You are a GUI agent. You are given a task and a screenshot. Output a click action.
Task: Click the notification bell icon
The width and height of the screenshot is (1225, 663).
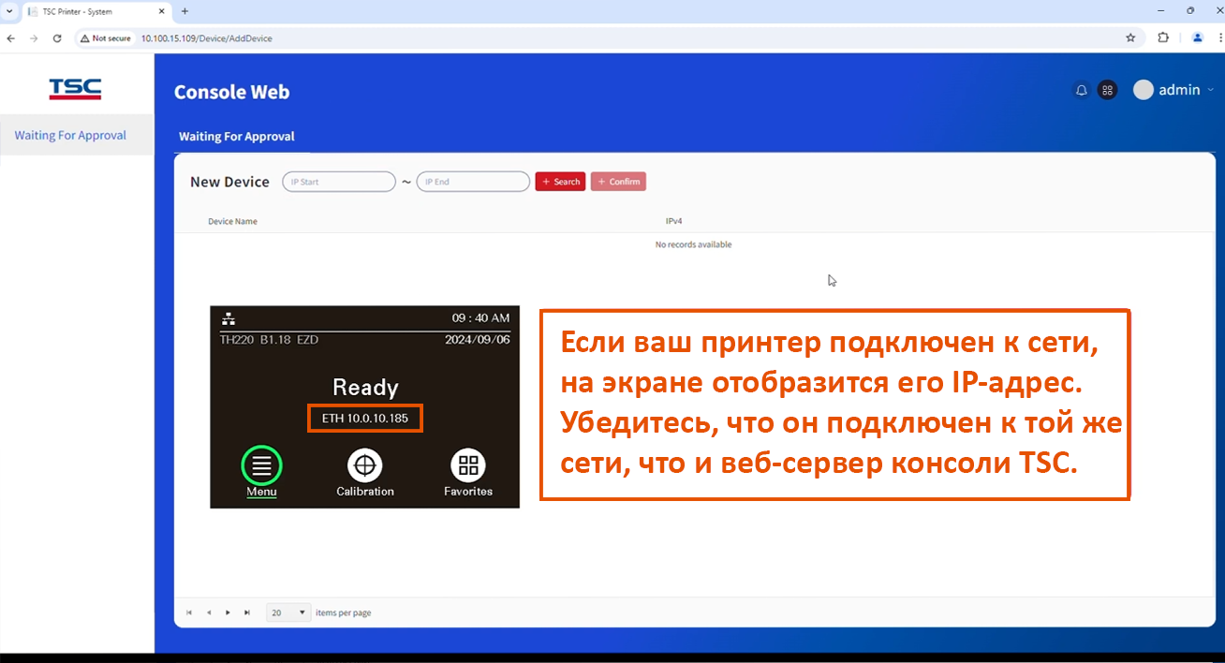click(x=1082, y=91)
